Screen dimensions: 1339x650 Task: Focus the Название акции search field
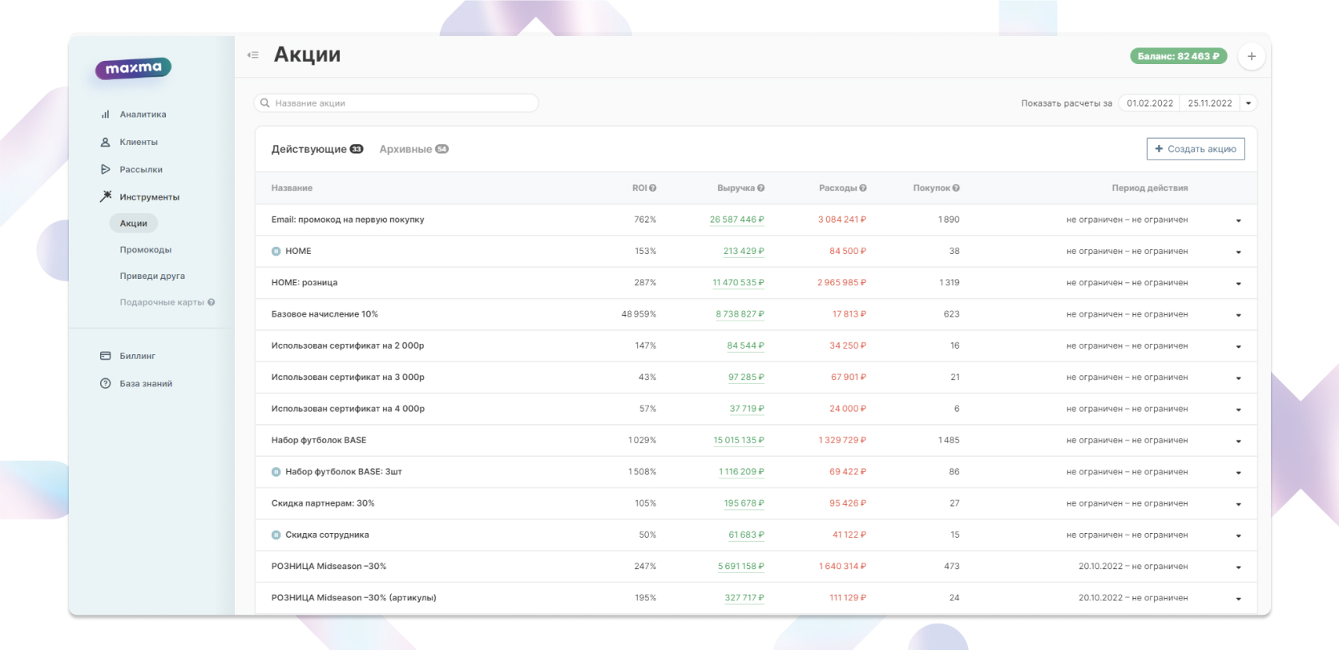click(x=397, y=103)
